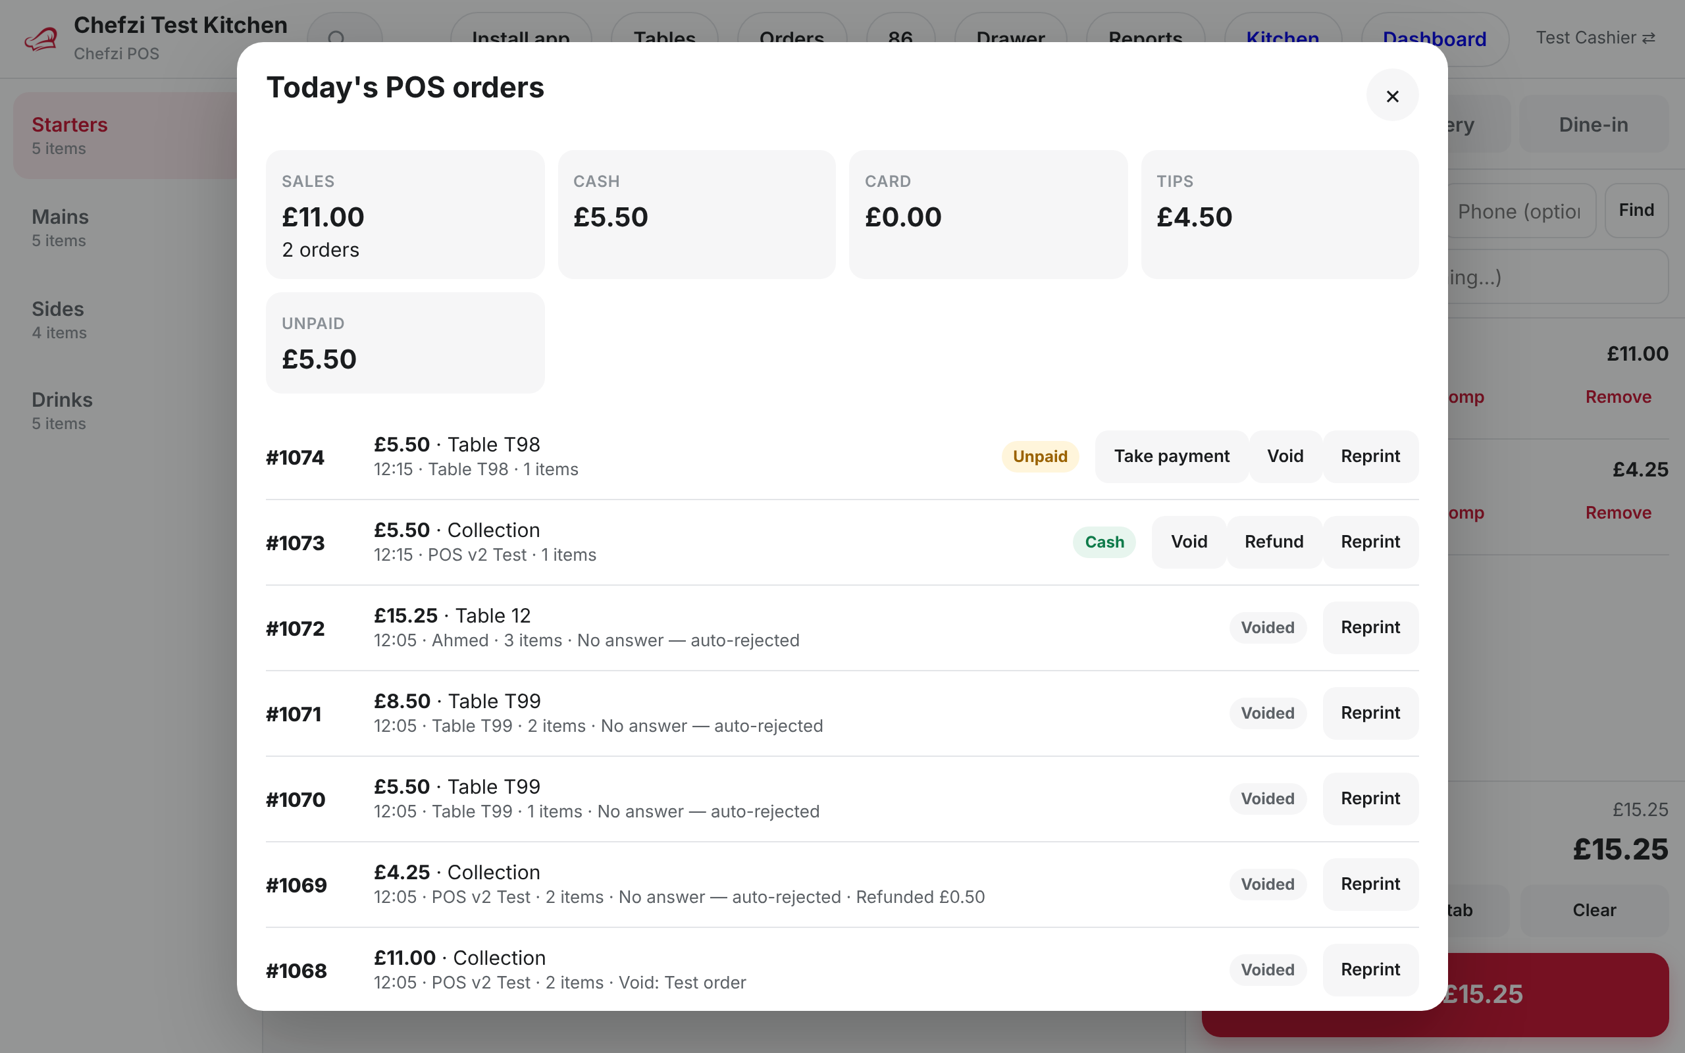1685x1053 pixels.
Task: Reprint receipt for order #1071
Action: pyautogui.click(x=1370, y=713)
